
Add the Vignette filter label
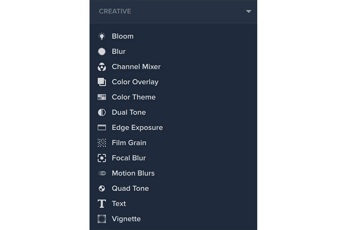point(126,219)
